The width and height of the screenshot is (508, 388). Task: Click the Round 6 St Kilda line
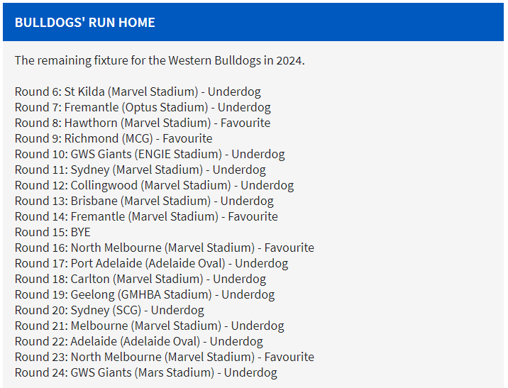(x=138, y=92)
